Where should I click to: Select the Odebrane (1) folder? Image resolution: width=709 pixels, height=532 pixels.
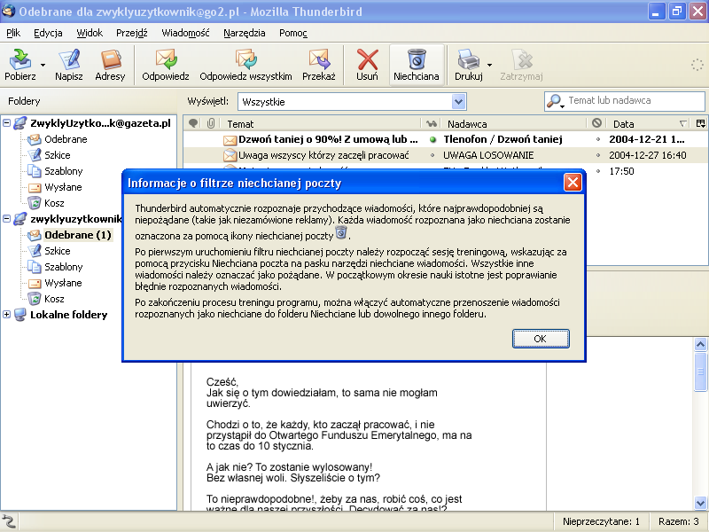pos(77,235)
